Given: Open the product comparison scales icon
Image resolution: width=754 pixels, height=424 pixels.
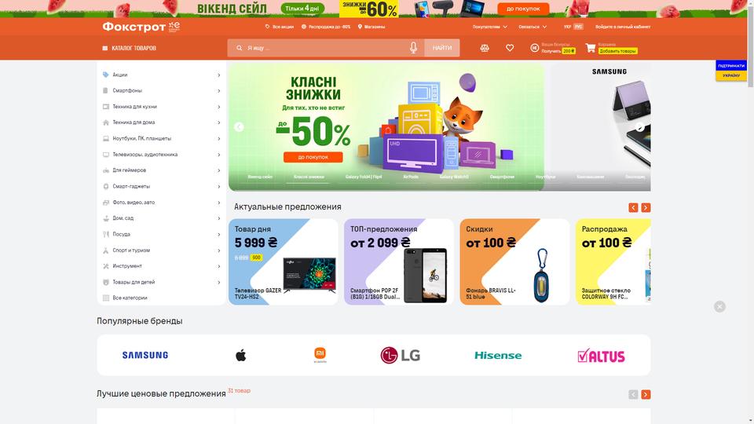Looking at the screenshot, I should click(x=485, y=48).
